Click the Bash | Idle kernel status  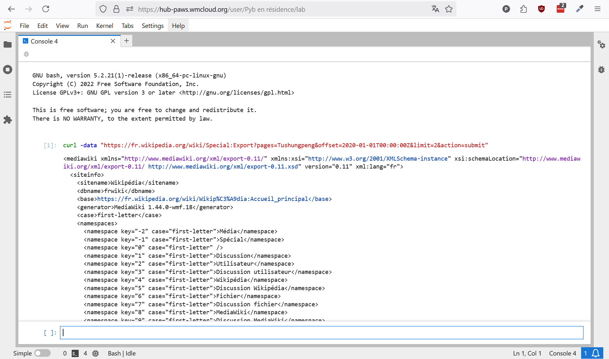[121, 353]
